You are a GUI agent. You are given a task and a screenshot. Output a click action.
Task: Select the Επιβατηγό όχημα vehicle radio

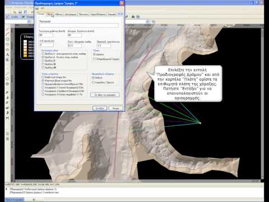(x=43, y=77)
